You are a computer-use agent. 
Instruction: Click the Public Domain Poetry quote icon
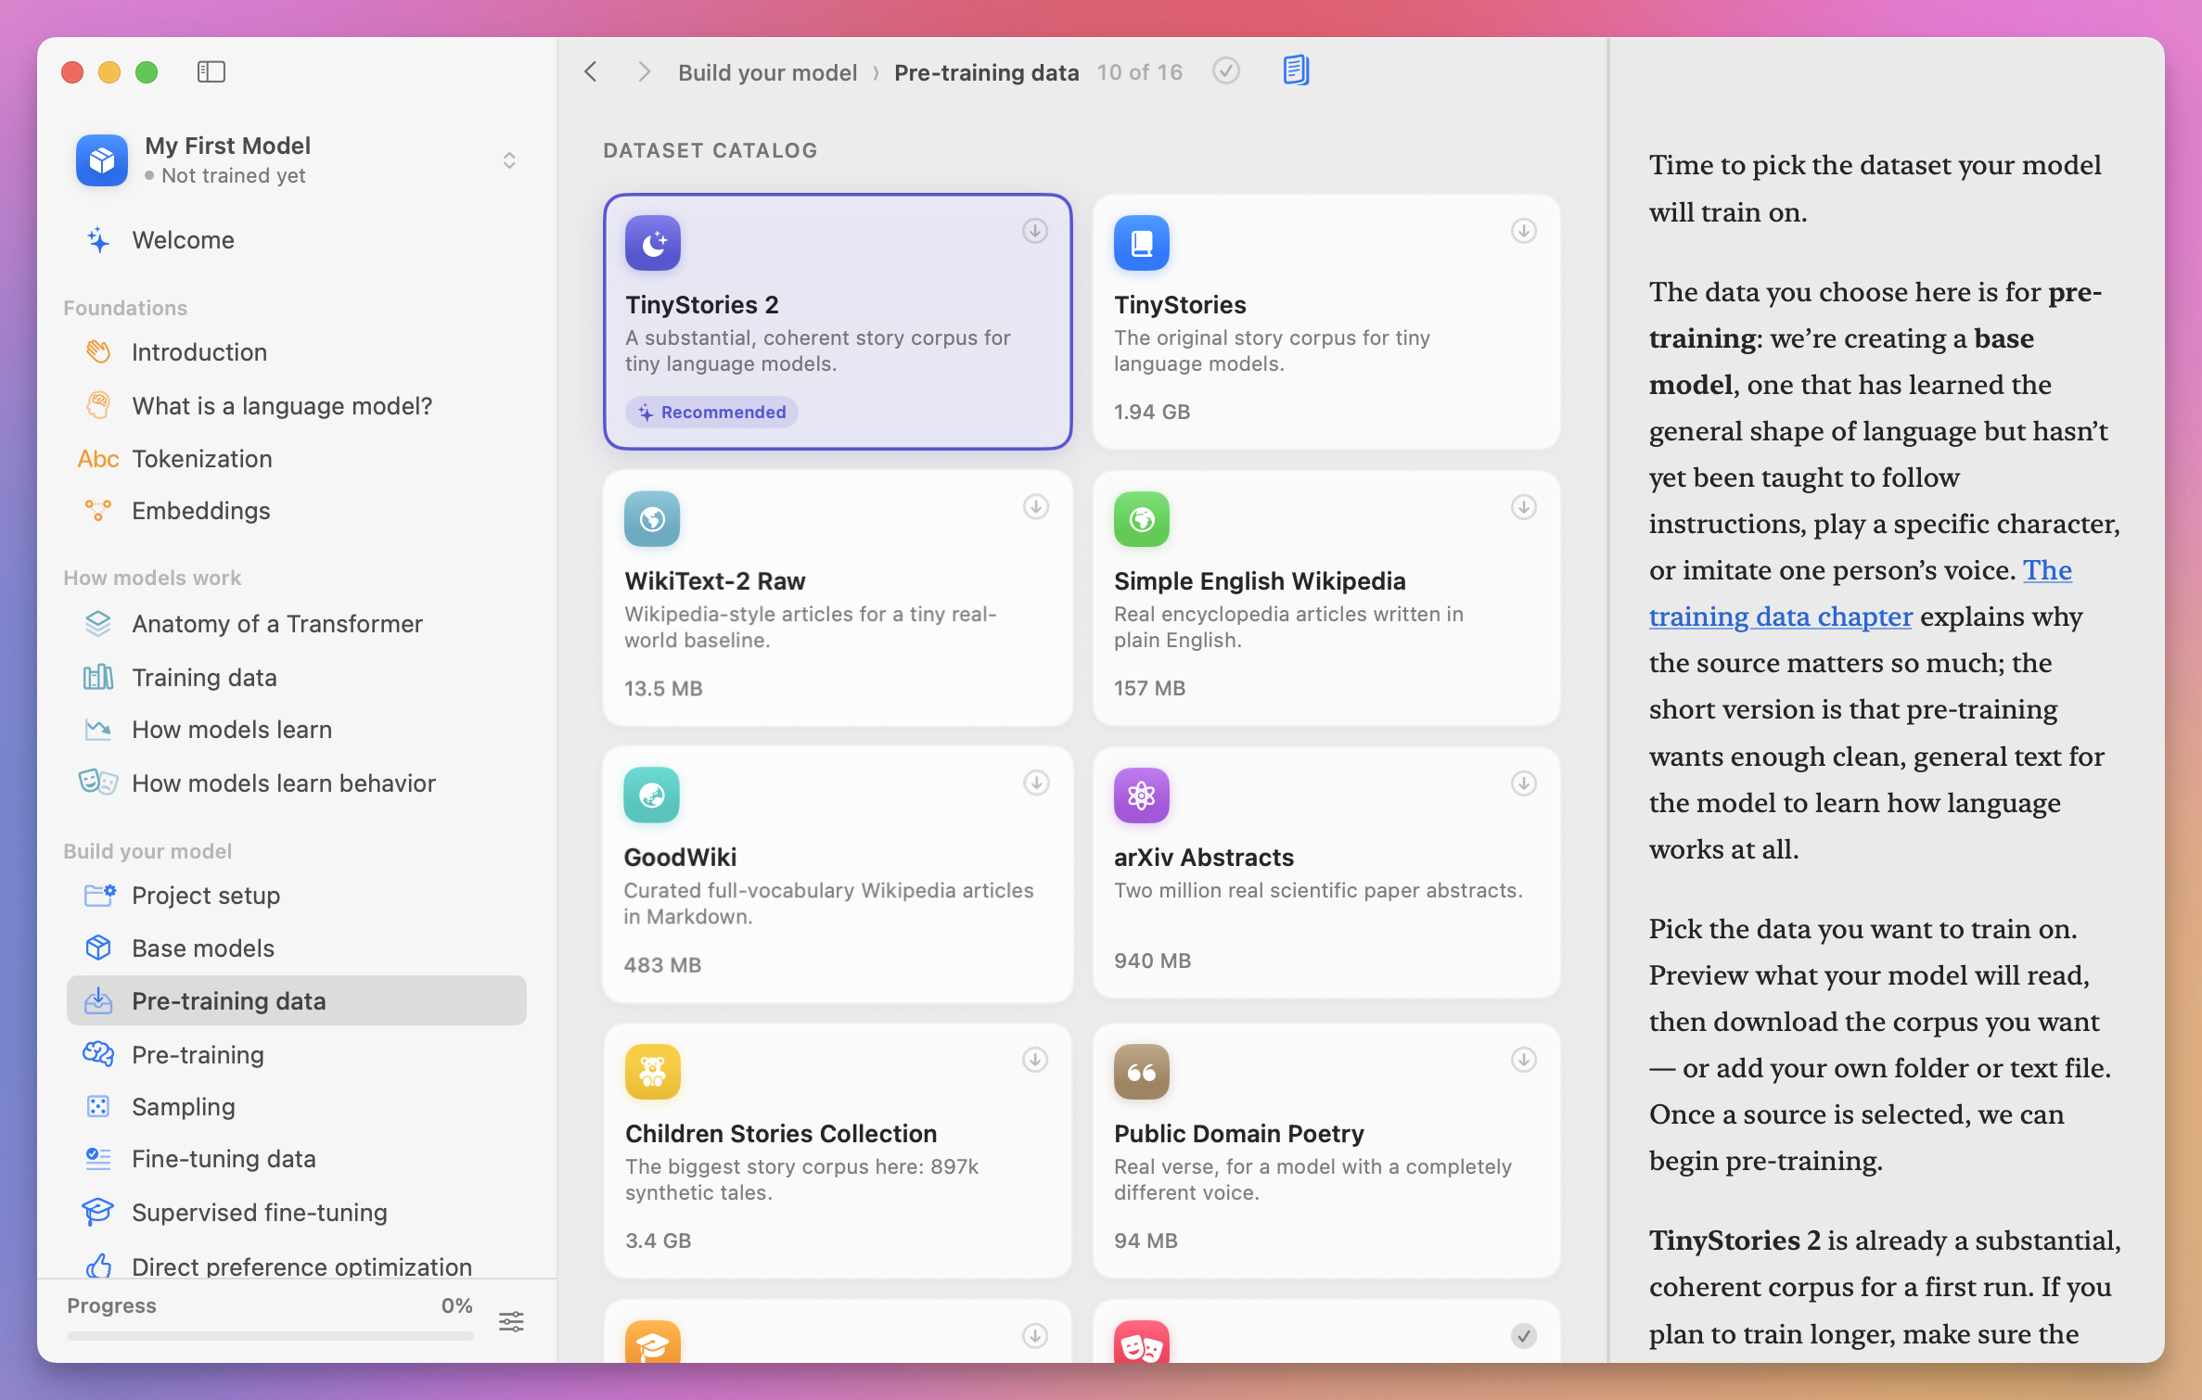[x=1142, y=1072]
